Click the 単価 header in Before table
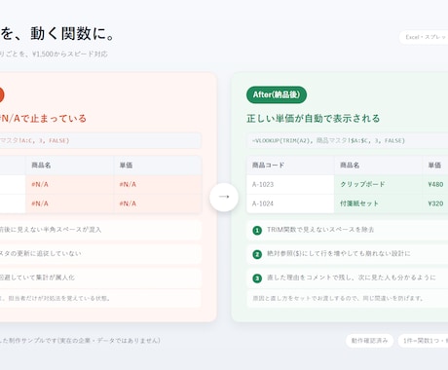This screenshot has height=370, width=448. tap(158, 166)
